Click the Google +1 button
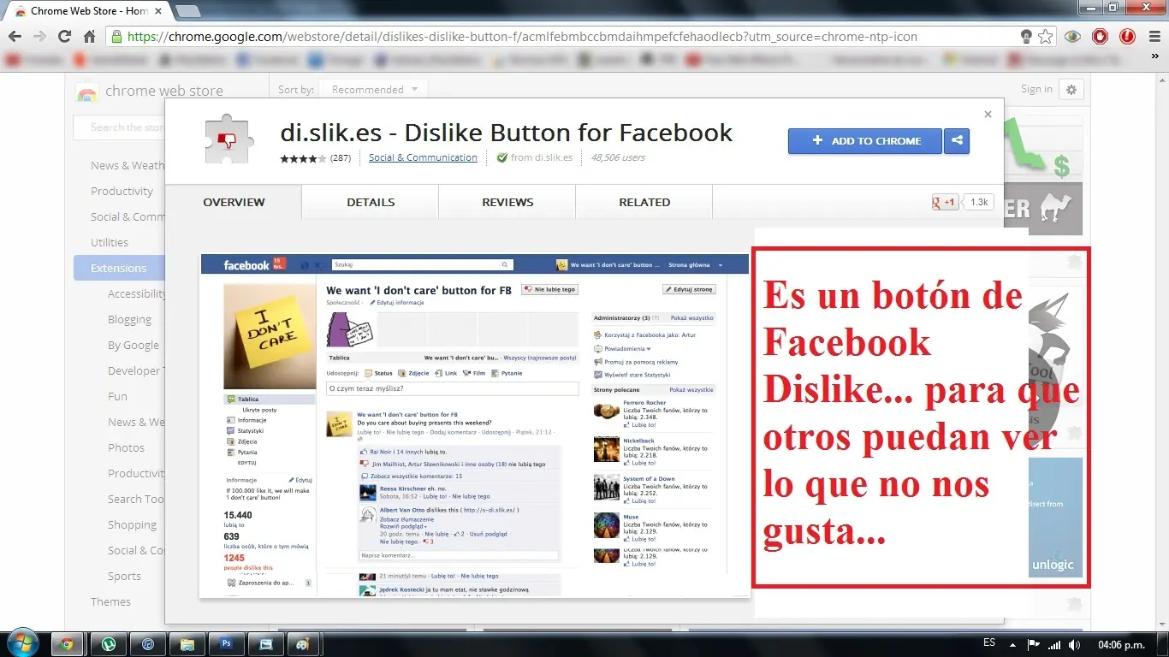 pyautogui.click(x=946, y=202)
